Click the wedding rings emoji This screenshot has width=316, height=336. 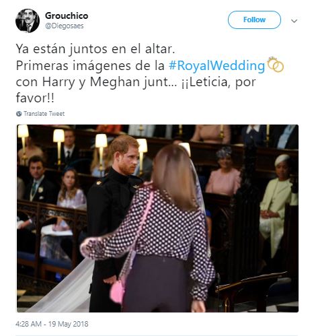pos(276,65)
